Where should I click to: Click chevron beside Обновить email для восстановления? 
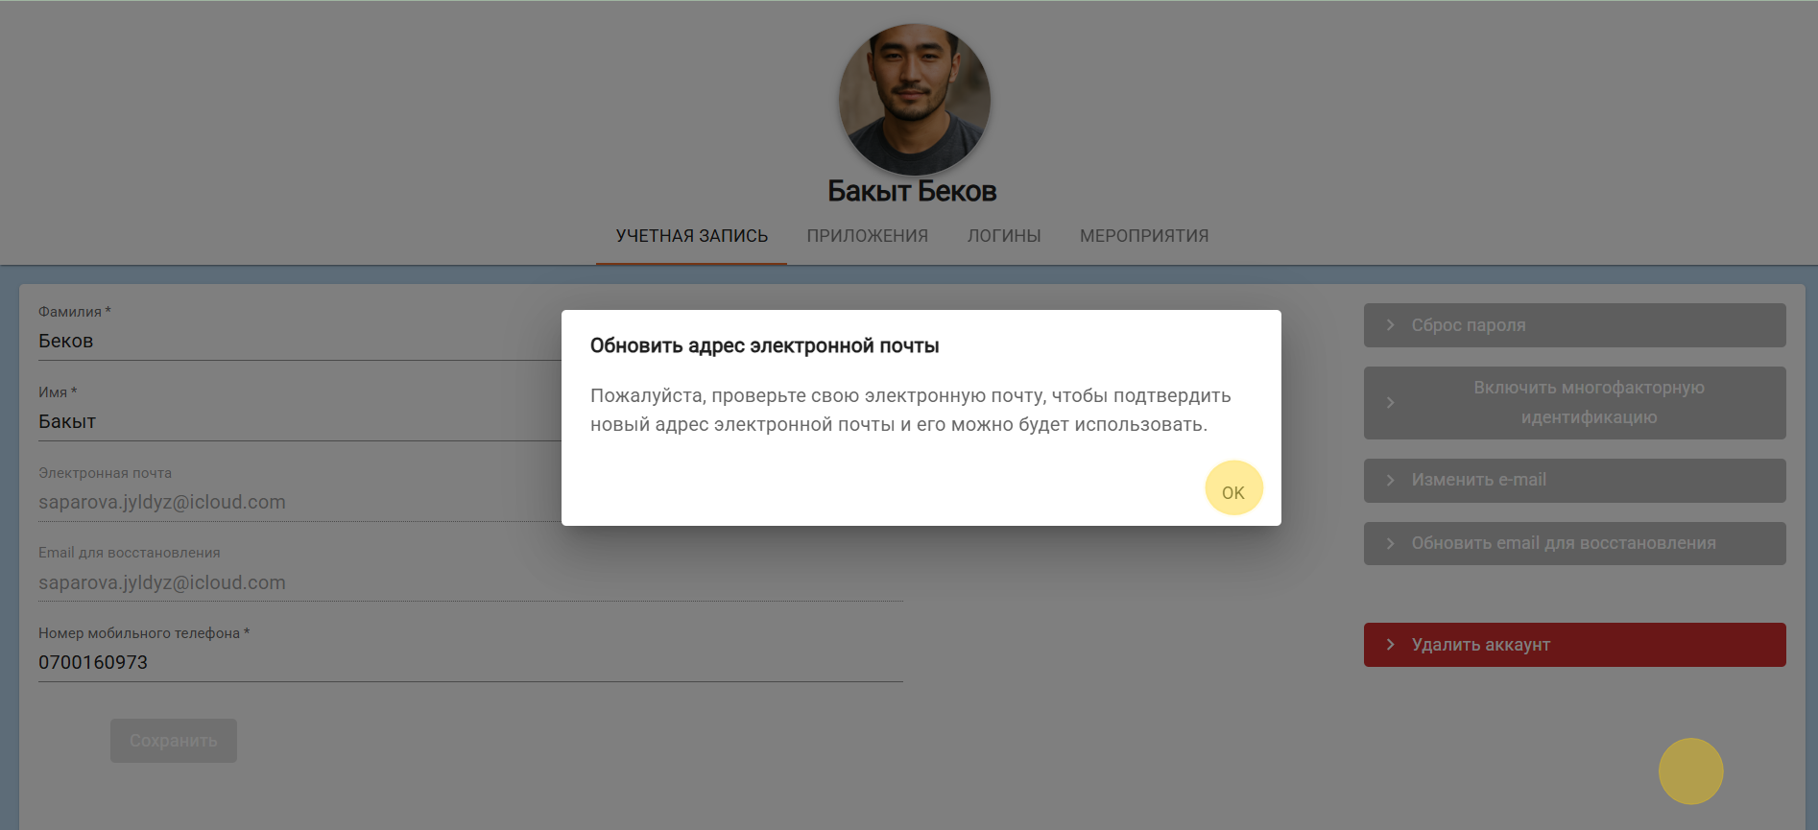(1390, 543)
